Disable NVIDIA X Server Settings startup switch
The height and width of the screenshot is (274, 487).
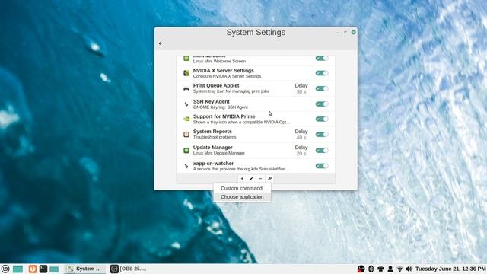pyautogui.click(x=322, y=73)
